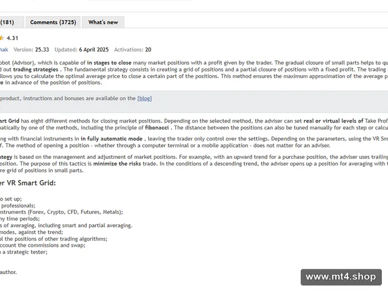Click the Activations 20 value

point(133,50)
